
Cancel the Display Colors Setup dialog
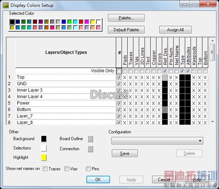point(164,180)
